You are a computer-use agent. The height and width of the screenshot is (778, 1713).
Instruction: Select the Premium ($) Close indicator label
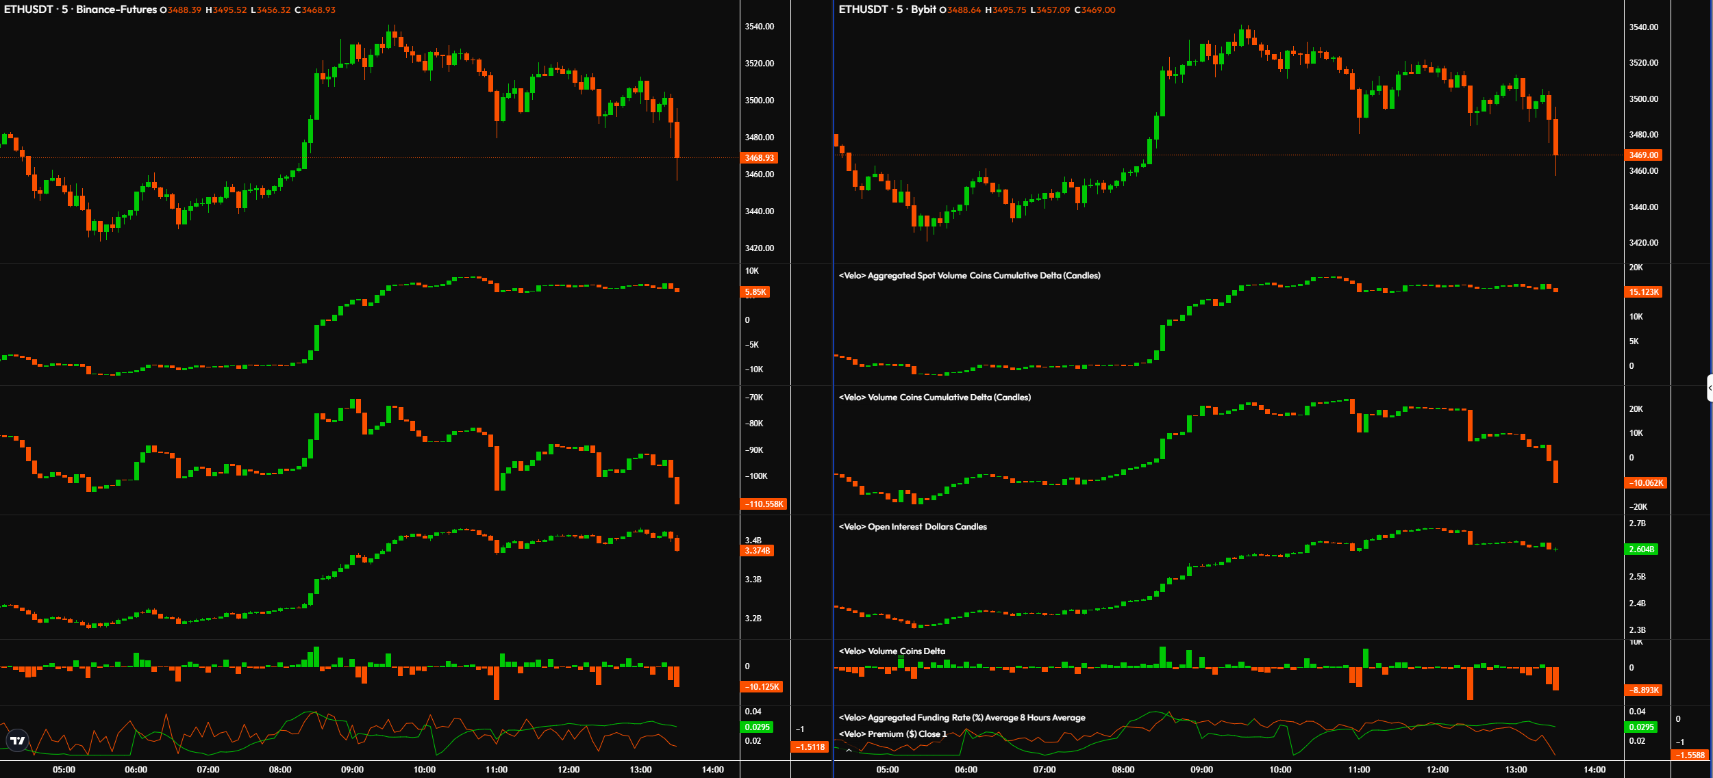(892, 734)
